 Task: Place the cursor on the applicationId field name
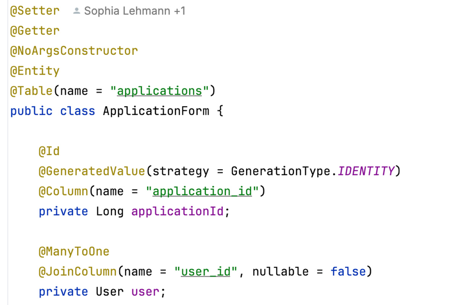click(x=177, y=211)
